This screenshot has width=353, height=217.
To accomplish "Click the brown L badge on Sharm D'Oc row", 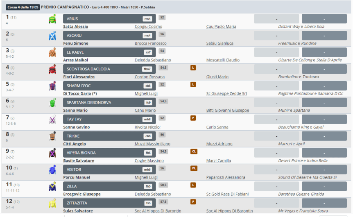I will [x=193, y=84].
